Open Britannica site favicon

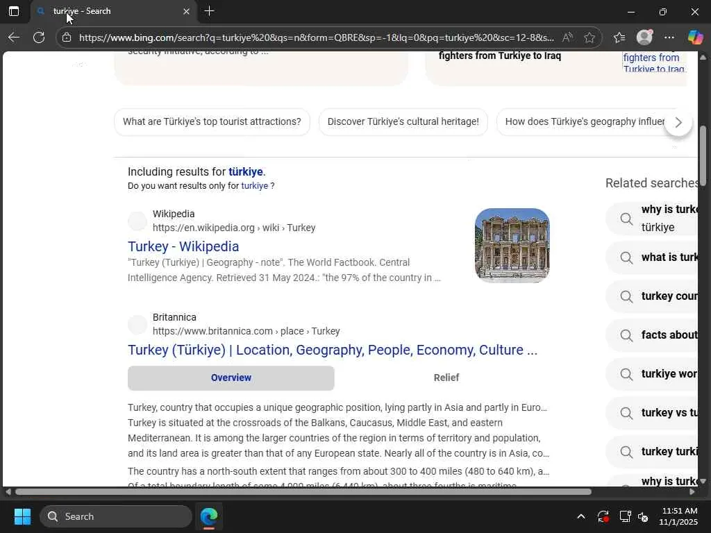pyautogui.click(x=137, y=325)
